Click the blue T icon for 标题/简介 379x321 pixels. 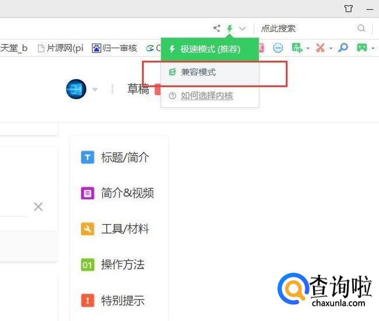click(88, 157)
